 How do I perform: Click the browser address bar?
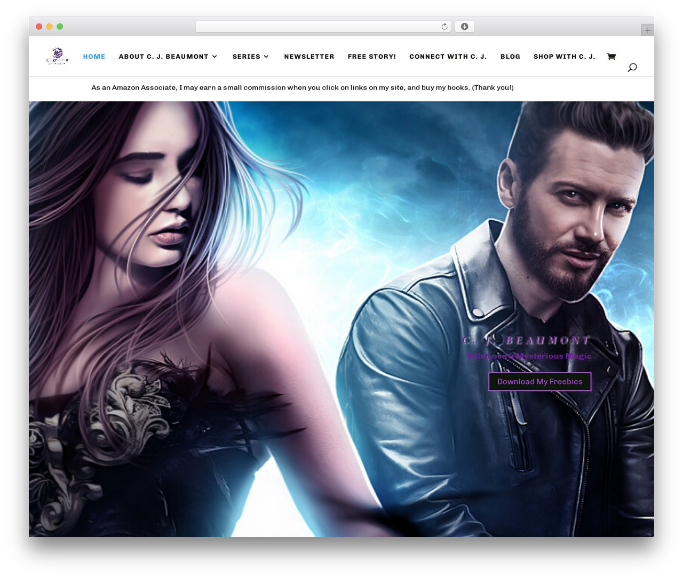pos(323,27)
